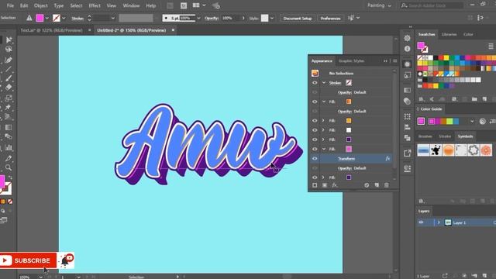Switch to the Brushes tab
The width and height of the screenshot is (496, 279).
pyautogui.click(x=425, y=136)
